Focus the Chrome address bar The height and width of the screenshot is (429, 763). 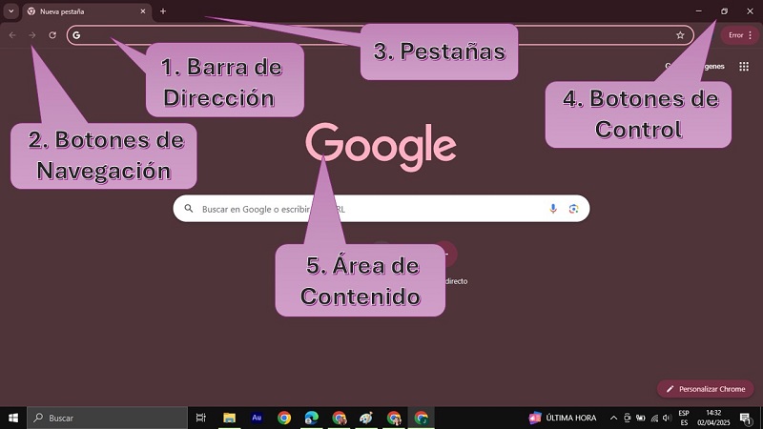tap(380, 35)
